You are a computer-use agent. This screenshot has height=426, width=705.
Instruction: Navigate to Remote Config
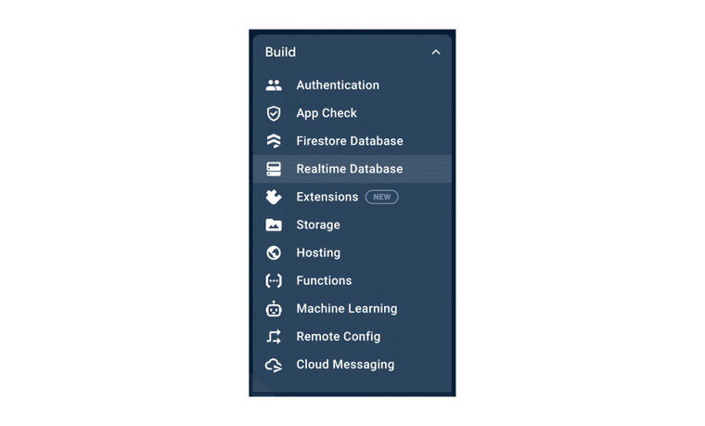pos(338,336)
